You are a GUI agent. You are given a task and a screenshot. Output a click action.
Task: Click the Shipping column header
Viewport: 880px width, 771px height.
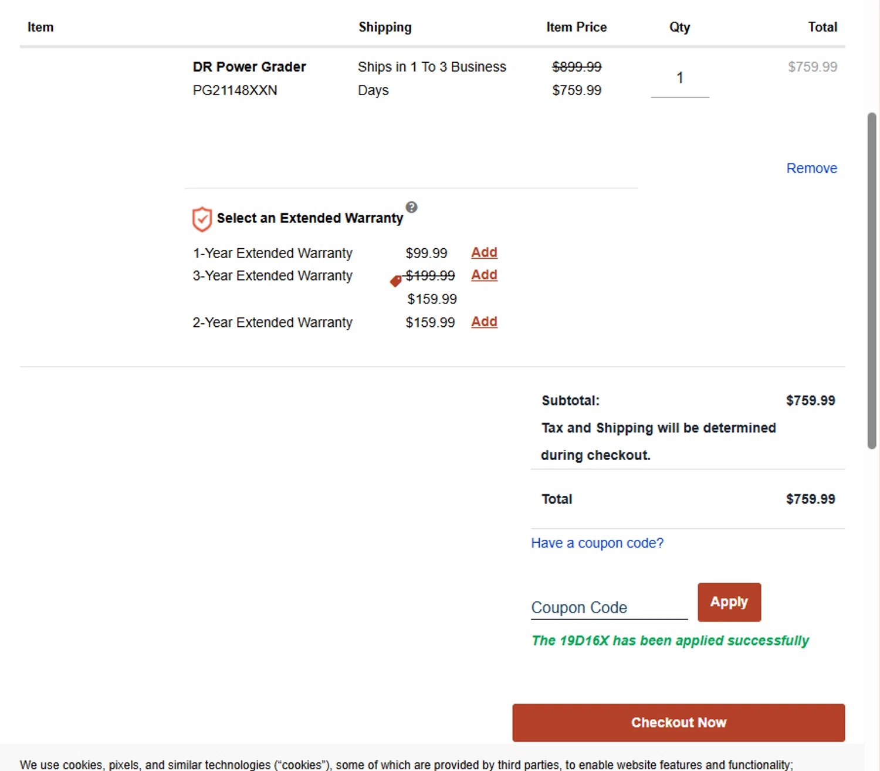pyautogui.click(x=385, y=28)
